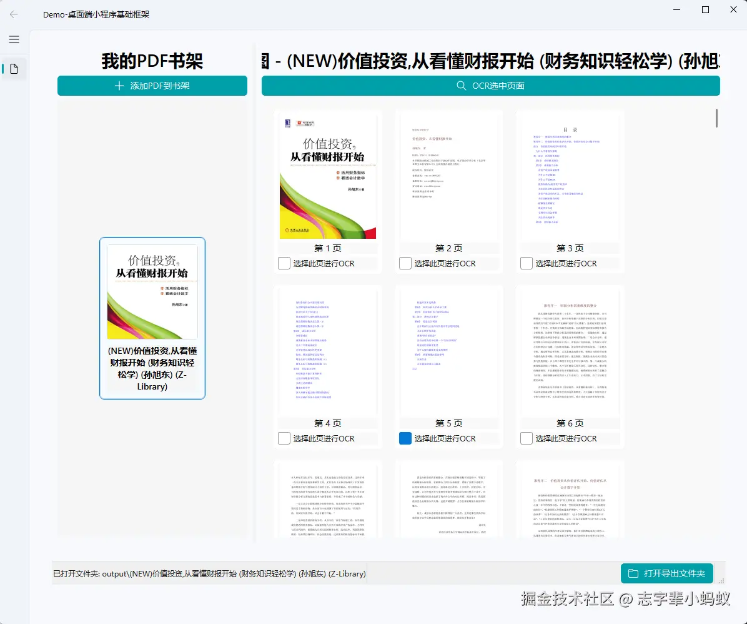Click the 第 4 页 label
Viewport: 747px width, 624px height.
(x=328, y=423)
